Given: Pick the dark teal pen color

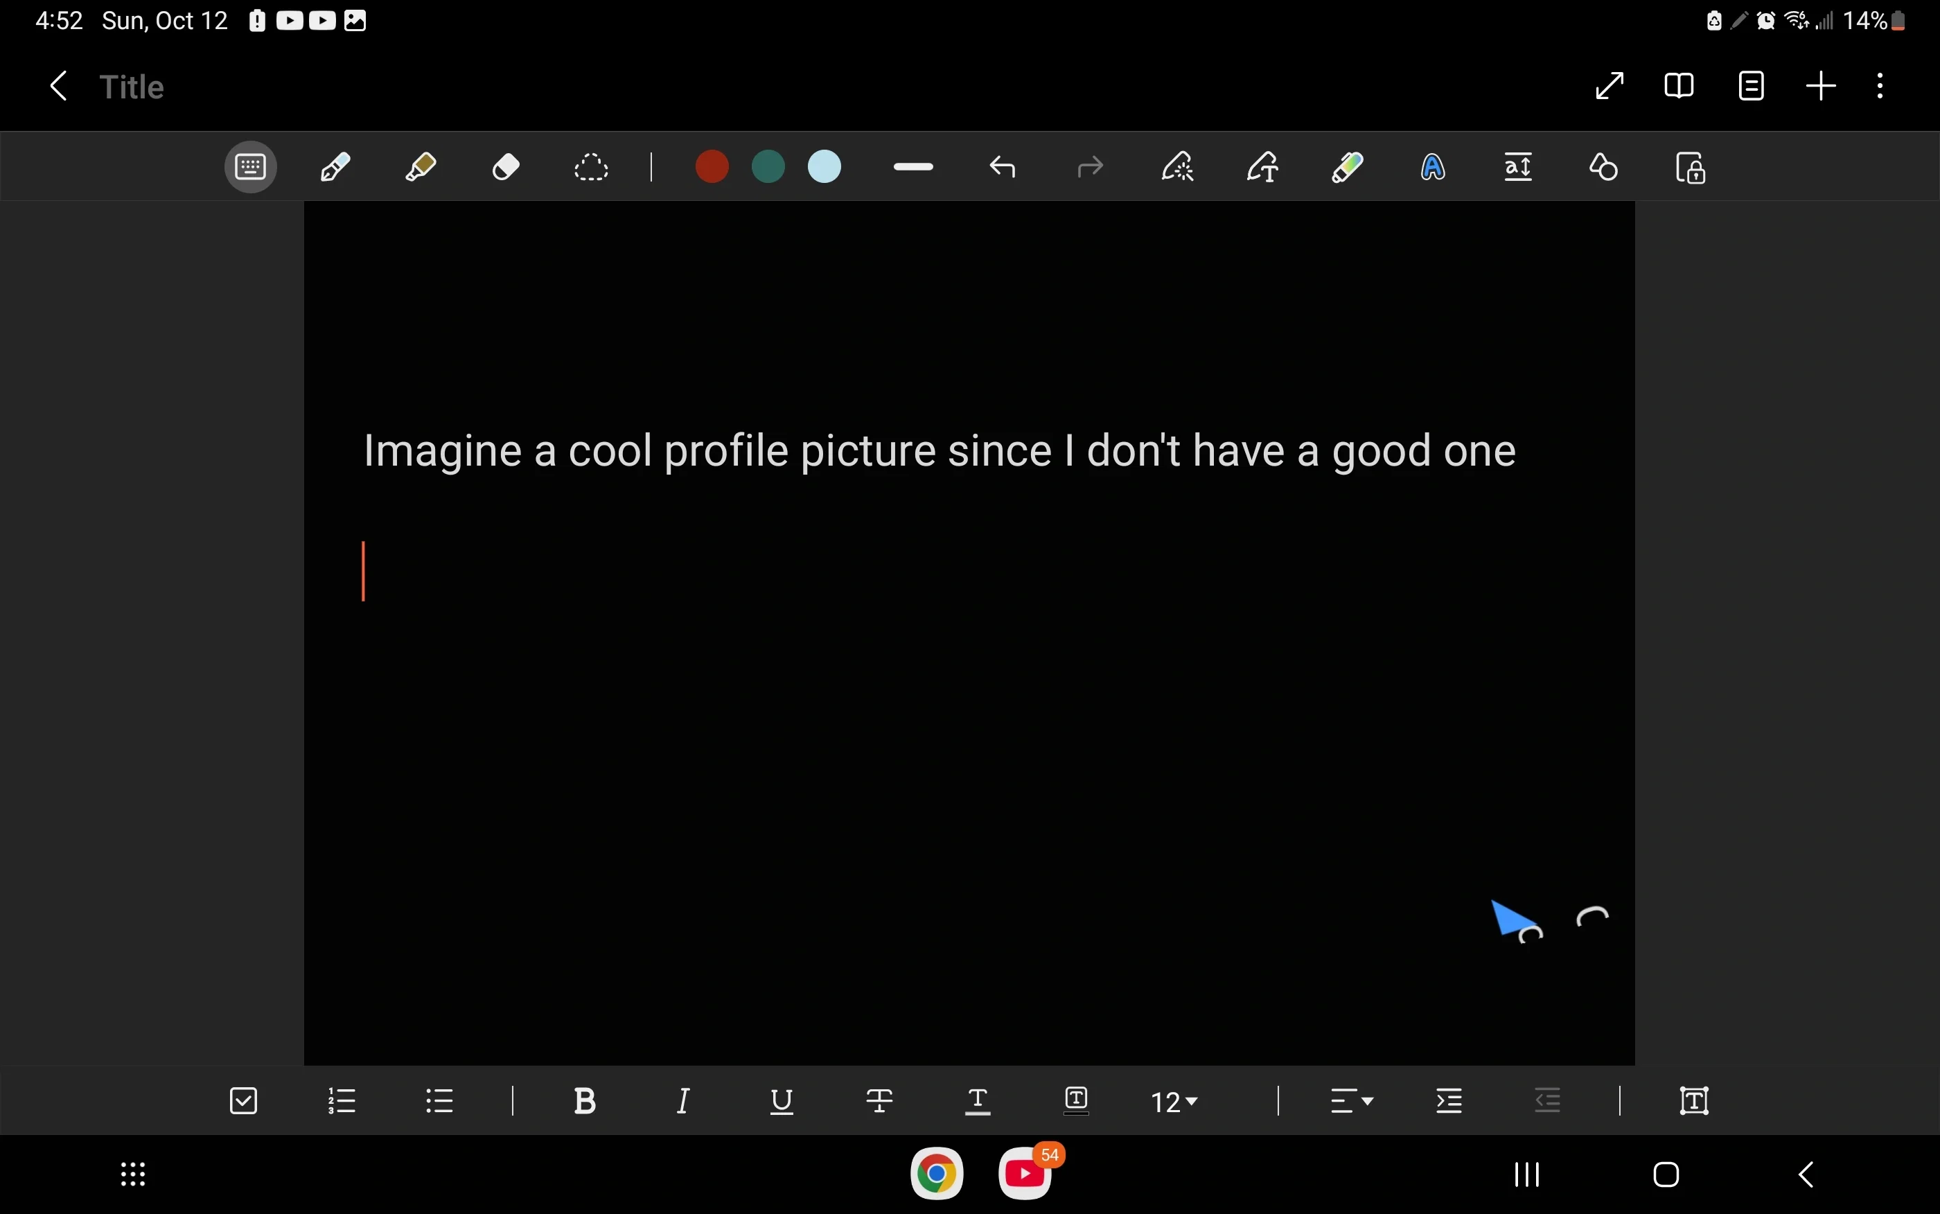Looking at the screenshot, I should click(x=768, y=167).
